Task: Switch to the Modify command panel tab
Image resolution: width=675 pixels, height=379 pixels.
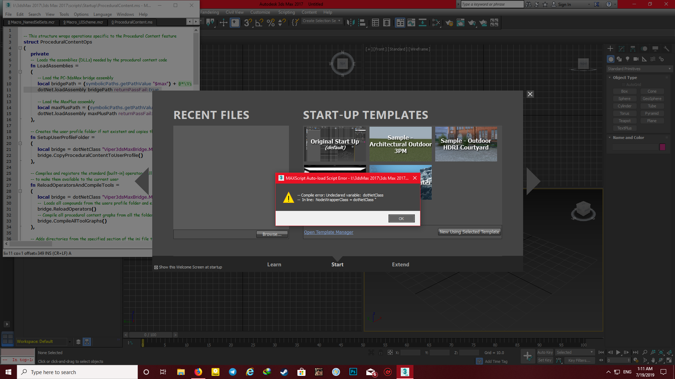Action: pos(622,49)
